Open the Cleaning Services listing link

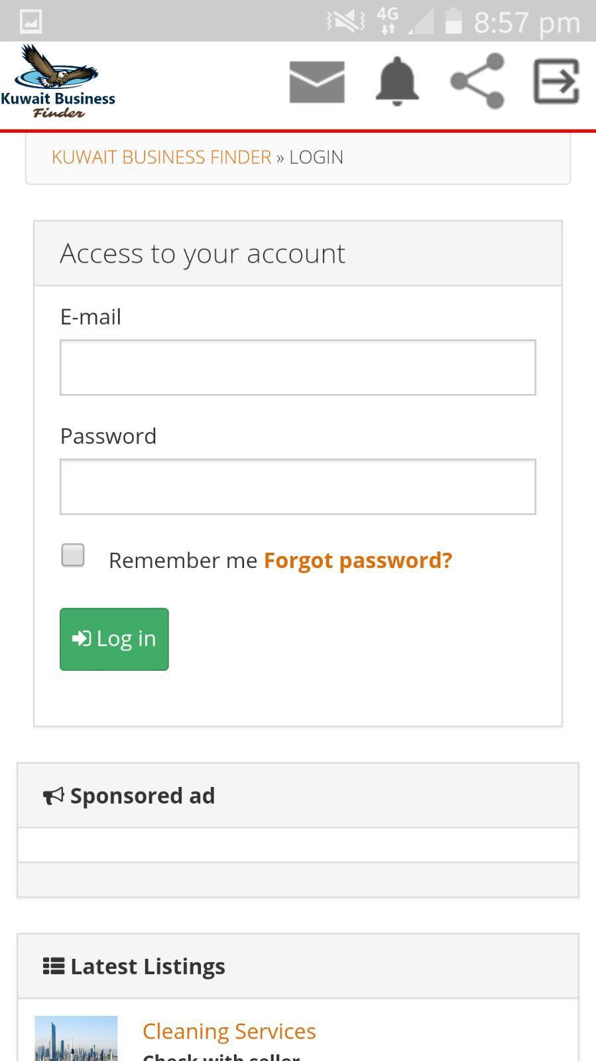(229, 1031)
